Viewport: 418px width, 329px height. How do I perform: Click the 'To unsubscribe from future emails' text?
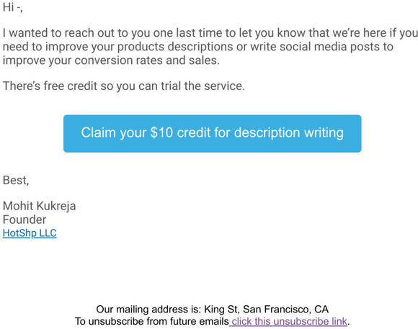pyautogui.click(x=152, y=321)
